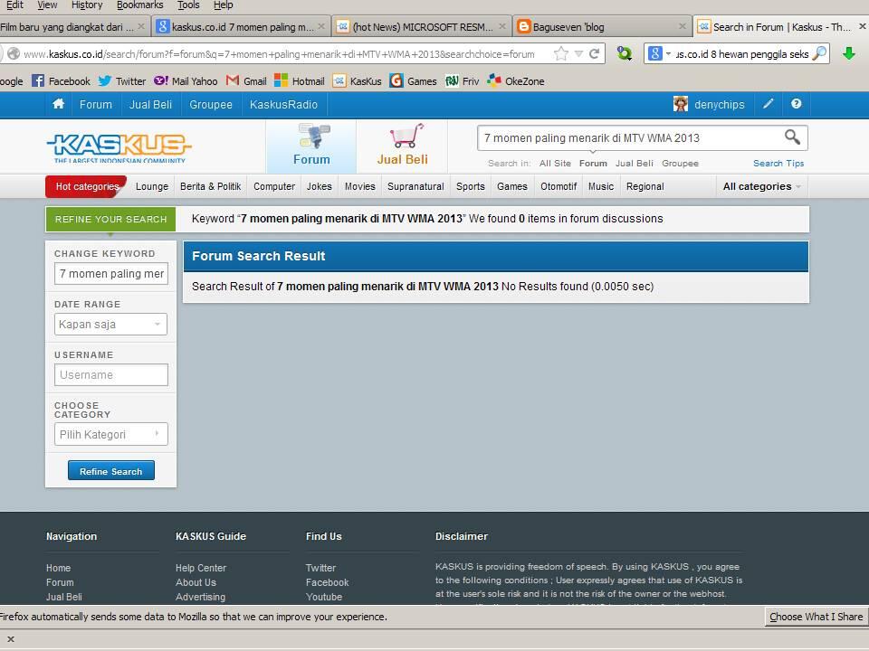Click Regional category link
869x651 pixels.
coord(645,186)
